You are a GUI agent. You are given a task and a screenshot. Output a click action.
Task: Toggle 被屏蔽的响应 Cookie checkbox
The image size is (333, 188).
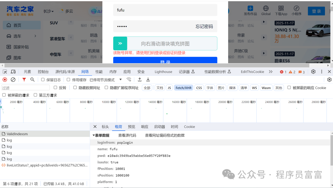tap(289, 88)
